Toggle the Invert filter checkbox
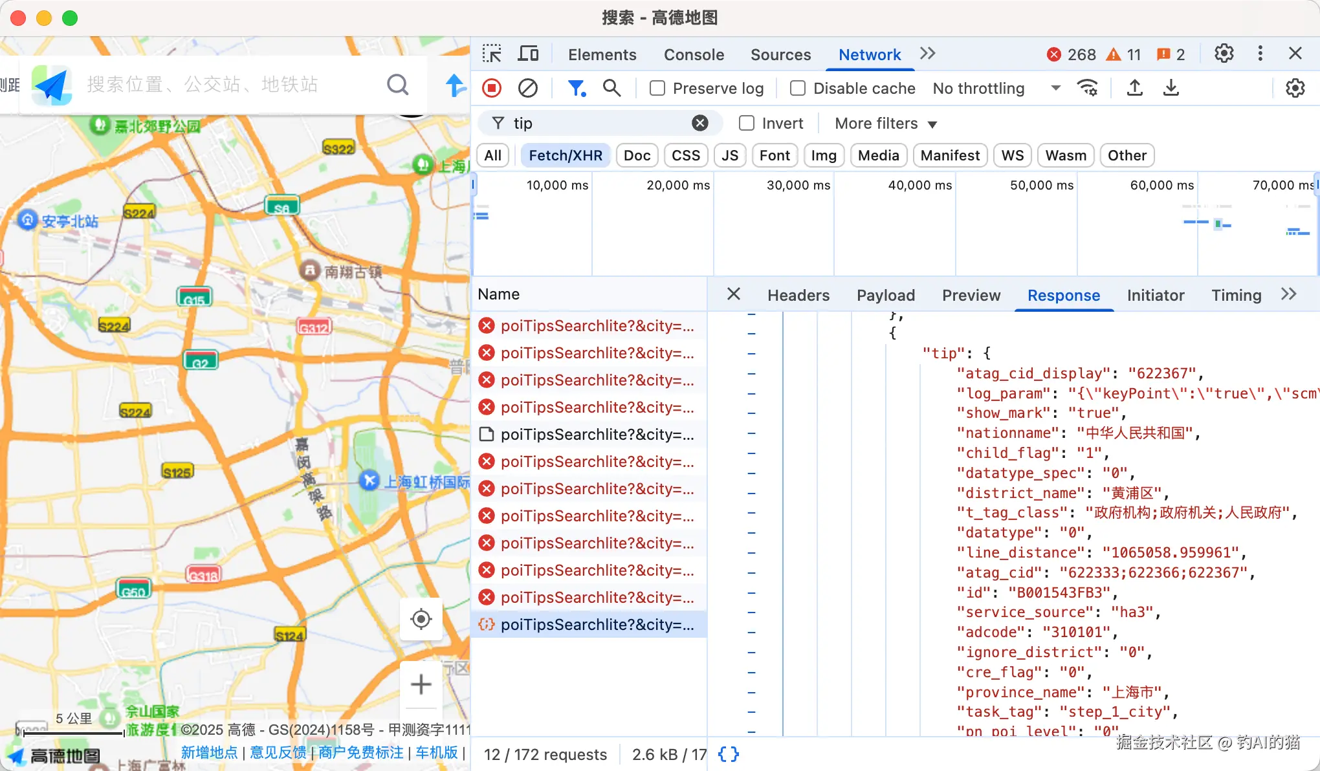Viewport: 1320px width, 771px height. tap(747, 123)
